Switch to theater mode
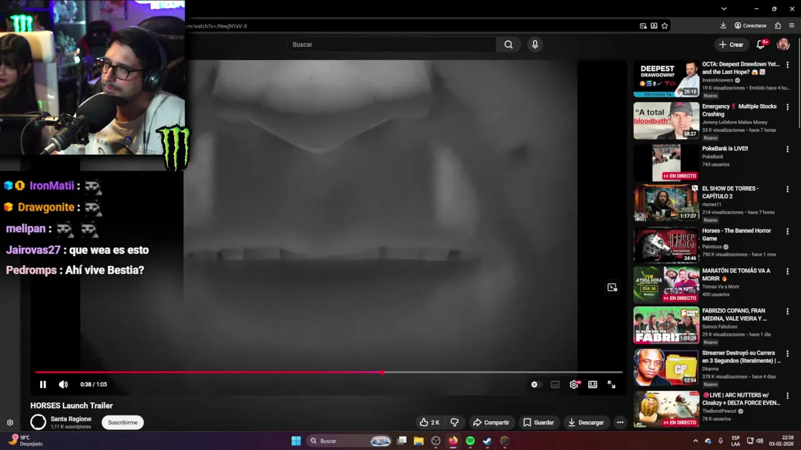The image size is (801, 450). pyautogui.click(x=593, y=384)
